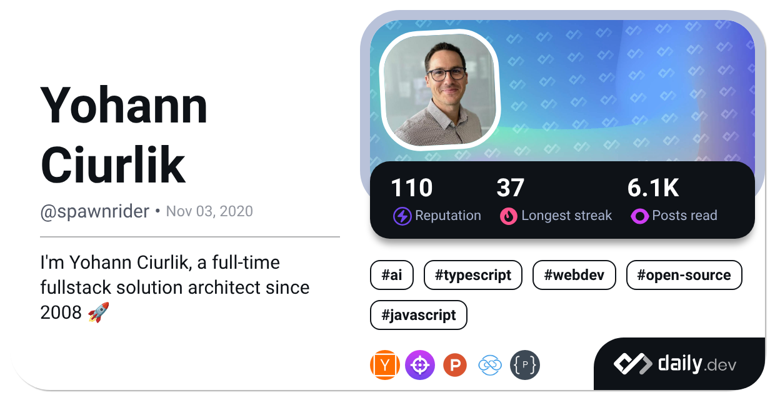Open the #webdev tag

[x=574, y=275]
